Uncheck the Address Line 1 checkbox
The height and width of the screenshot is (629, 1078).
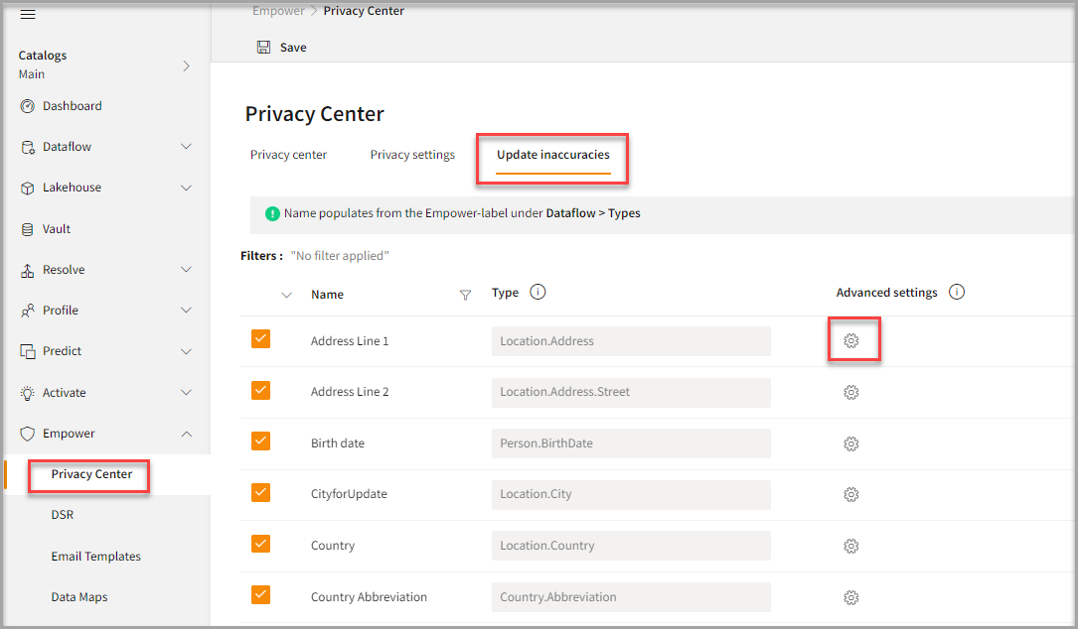(260, 339)
